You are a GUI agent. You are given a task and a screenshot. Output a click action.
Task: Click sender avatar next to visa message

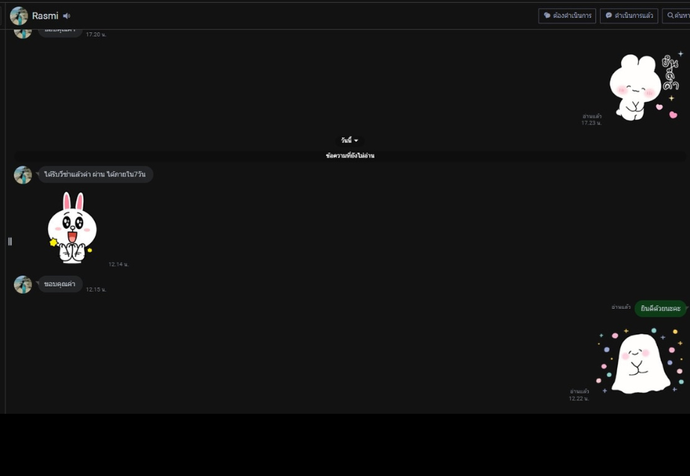(x=23, y=175)
